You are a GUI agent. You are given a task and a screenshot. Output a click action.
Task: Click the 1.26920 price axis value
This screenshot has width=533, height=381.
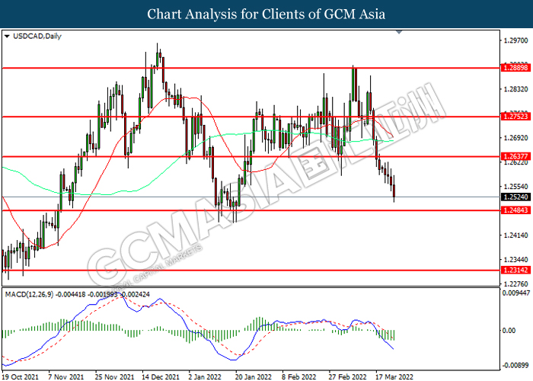point(516,138)
